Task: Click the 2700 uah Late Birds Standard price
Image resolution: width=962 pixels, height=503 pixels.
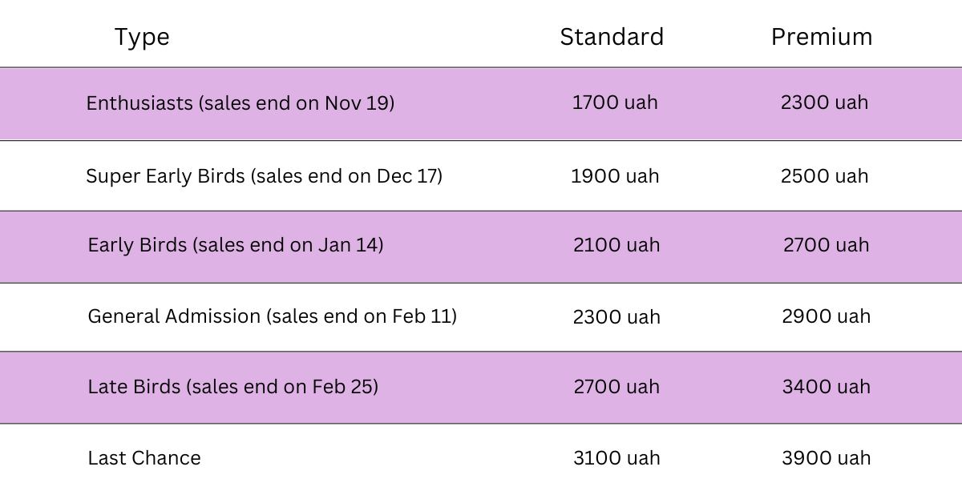Action: pos(616,387)
